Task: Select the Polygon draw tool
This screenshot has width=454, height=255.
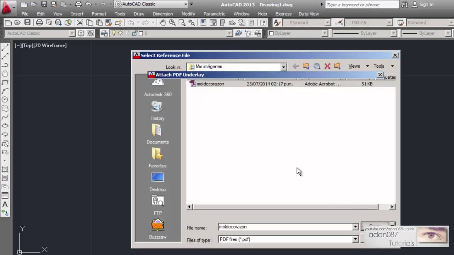Action: (5, 74)
